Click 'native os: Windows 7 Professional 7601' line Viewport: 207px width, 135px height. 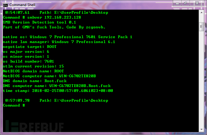68,37
